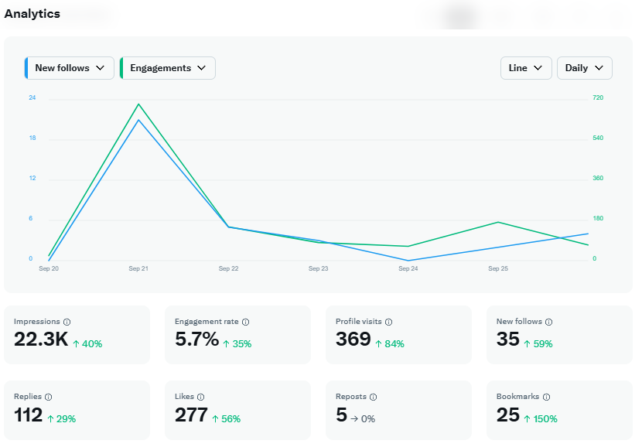
Task: Click the 59% new follows change
Action: [538, 344]
